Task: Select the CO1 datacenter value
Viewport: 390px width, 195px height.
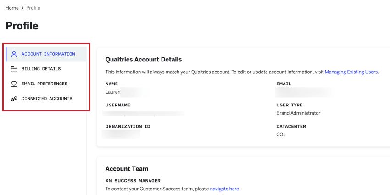Action: point(281,134)
